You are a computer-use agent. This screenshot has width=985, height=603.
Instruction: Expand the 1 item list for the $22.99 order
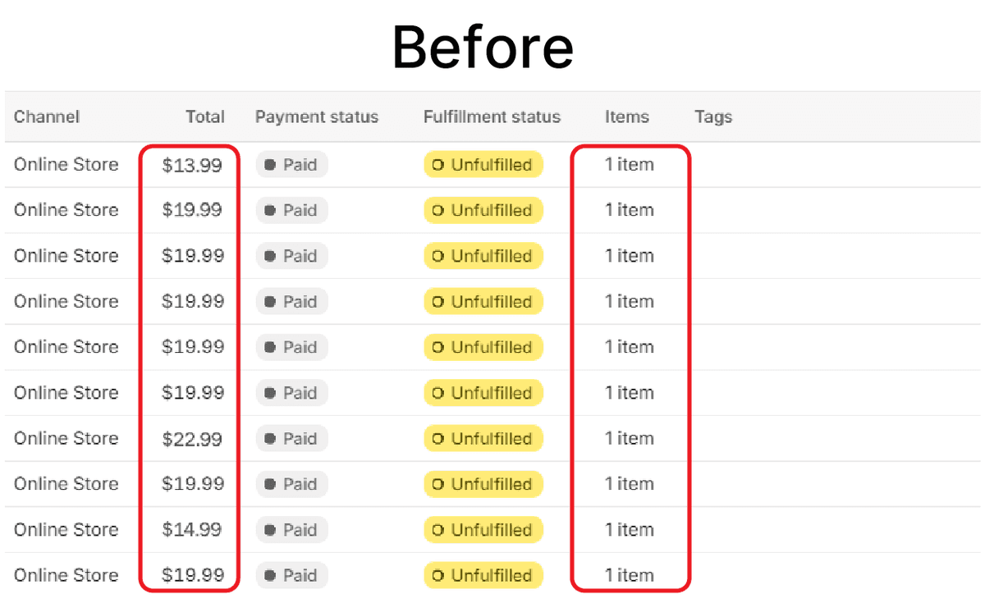coord(630,439)
